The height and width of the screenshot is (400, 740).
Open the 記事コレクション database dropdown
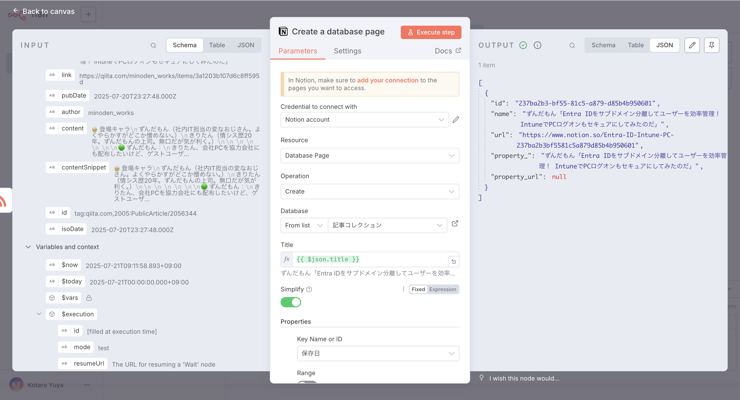[x=387, y=225]
